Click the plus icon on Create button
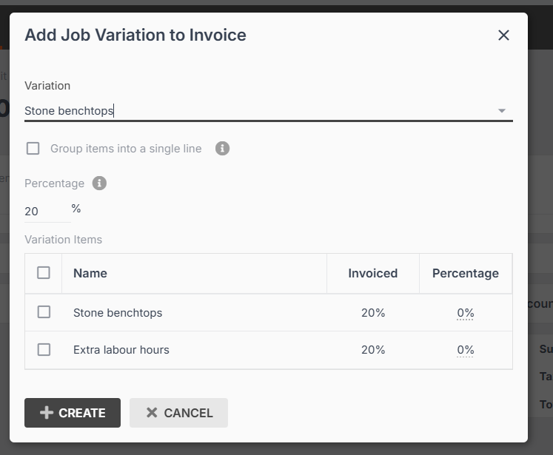This screenshot has height=455, width=553. 47,413
